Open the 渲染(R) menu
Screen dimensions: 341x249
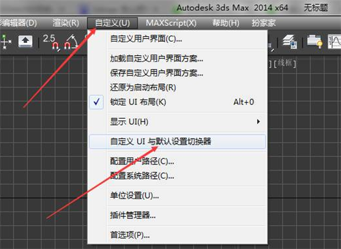[x=65, y=23]
